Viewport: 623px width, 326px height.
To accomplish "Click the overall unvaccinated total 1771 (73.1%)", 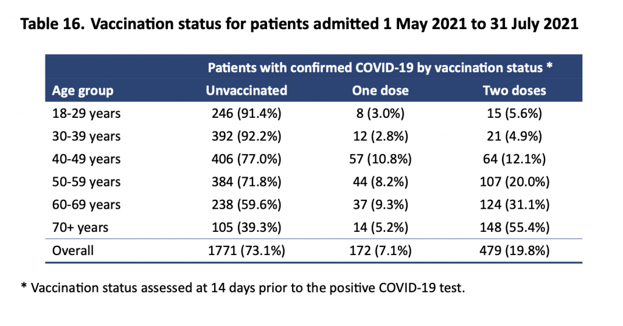I will (x=246, y=251).
